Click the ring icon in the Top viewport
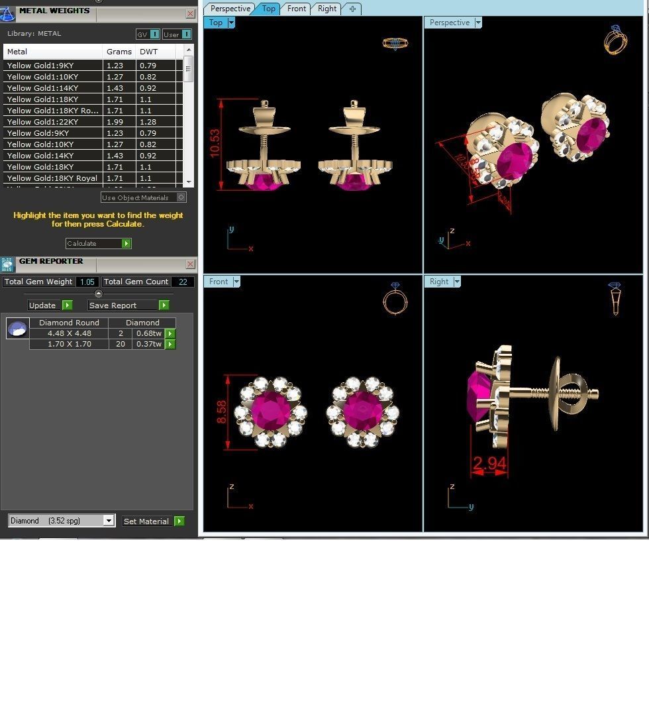This screenshot has width=649, height=705. [x=395, y=43]
